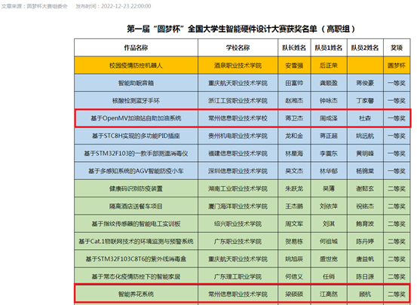This screenshot has width=417, height=305.
Task: Click 常州信息职业技术学校 in highlighted row
Action: [x=238, y=118]
